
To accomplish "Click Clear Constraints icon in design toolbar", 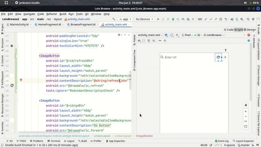I will point(148,40).
